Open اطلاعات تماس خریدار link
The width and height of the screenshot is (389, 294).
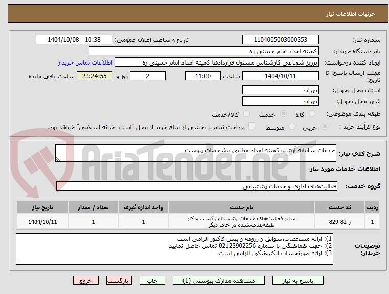[85, 62]
